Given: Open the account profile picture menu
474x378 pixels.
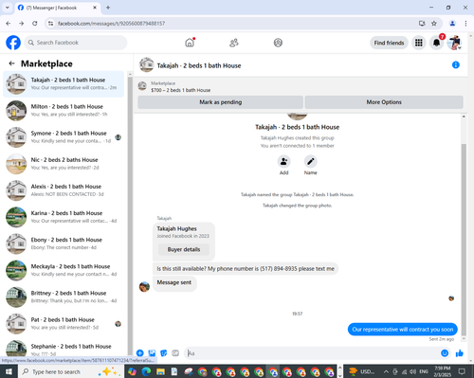Looking at the screenshot, I should tap(454, 43).
